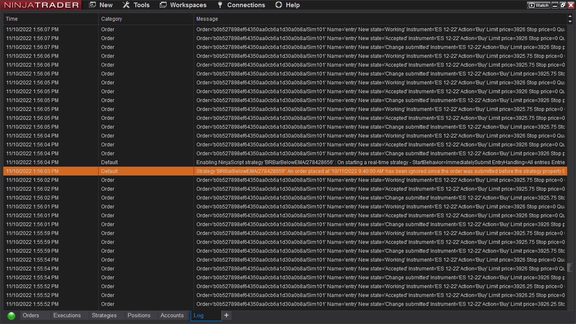Restore down the Control Center window

[x=563, y=5]
